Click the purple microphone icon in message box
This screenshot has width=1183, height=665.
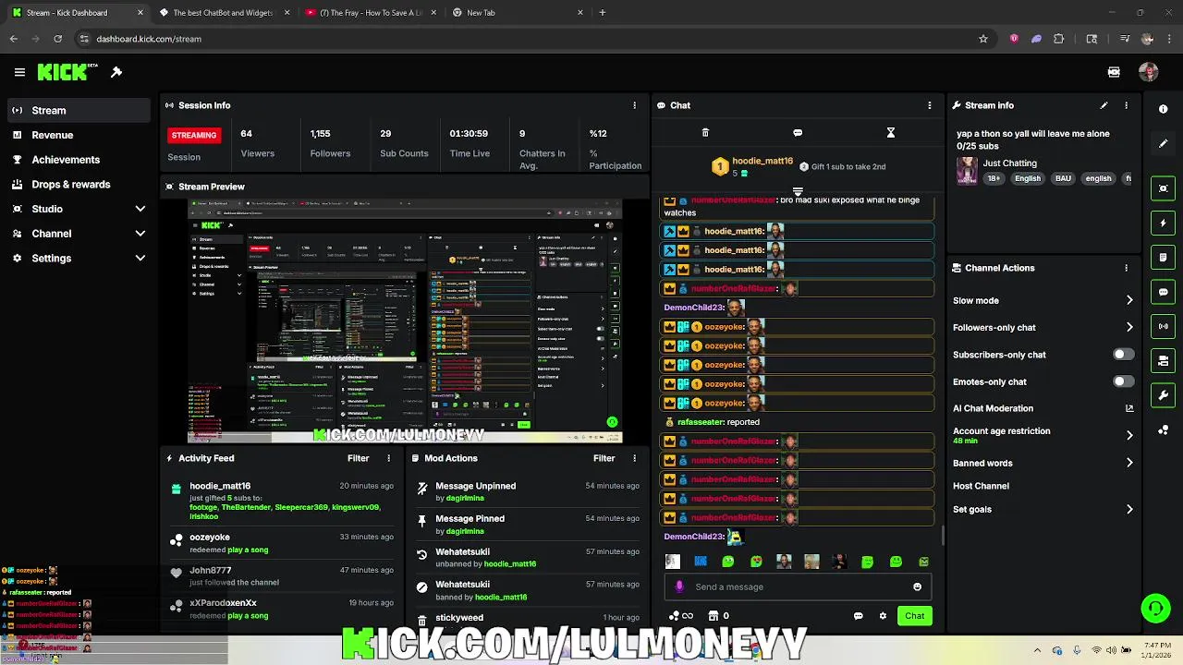pos(680,586)
